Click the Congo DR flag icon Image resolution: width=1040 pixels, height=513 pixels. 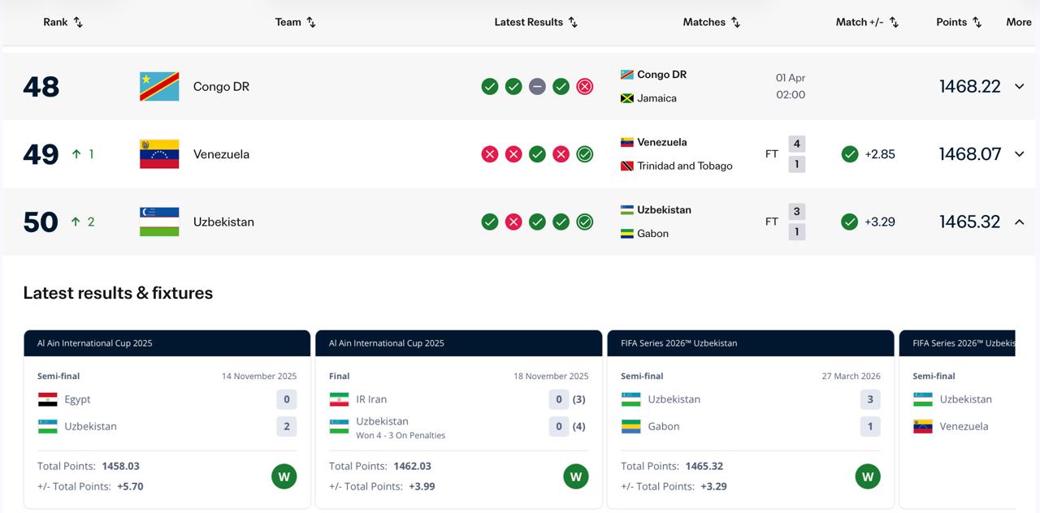click(159, 87)
